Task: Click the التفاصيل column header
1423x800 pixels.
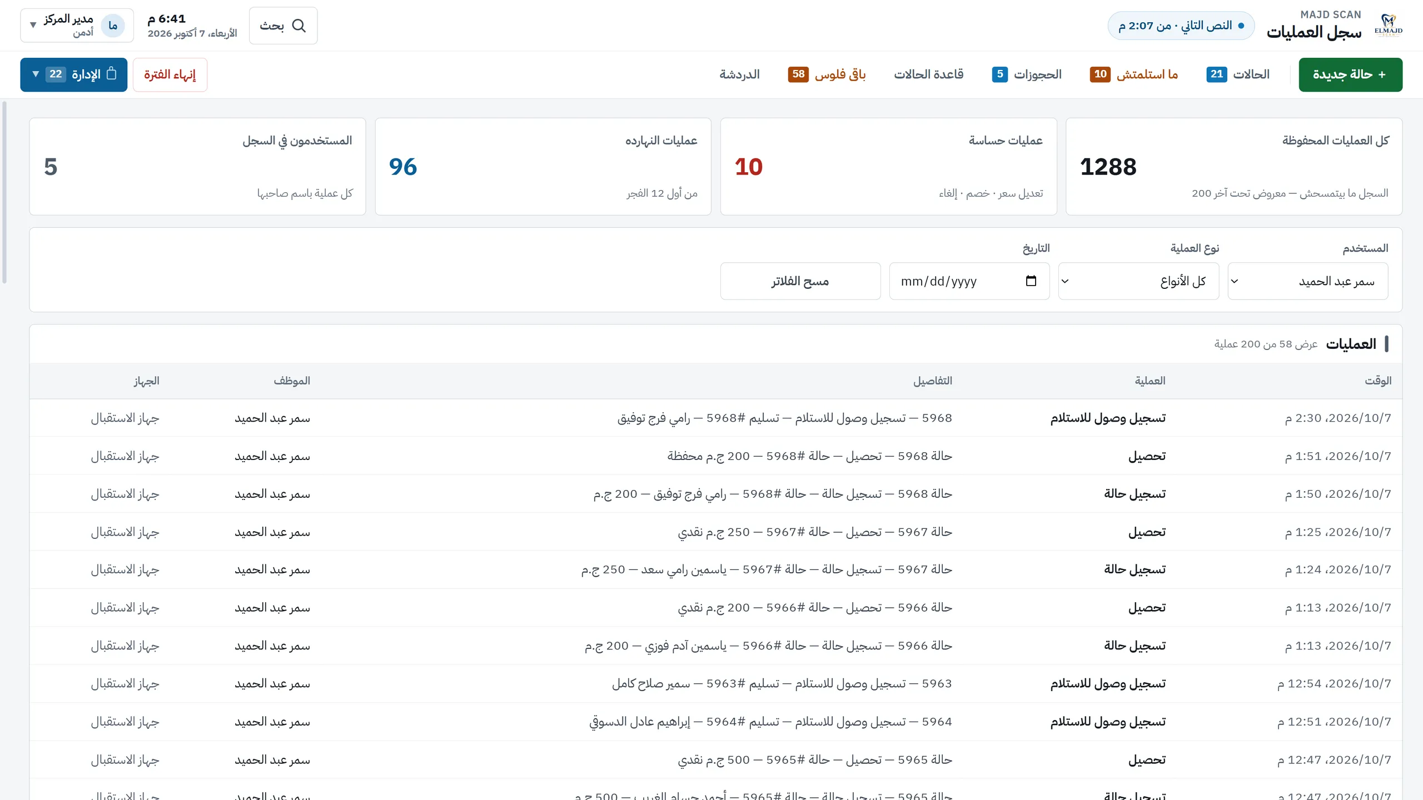Action: point(932,381)
